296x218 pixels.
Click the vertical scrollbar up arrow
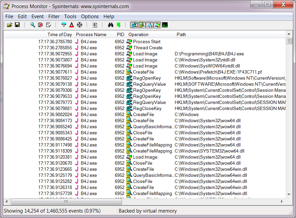point(289,34)
